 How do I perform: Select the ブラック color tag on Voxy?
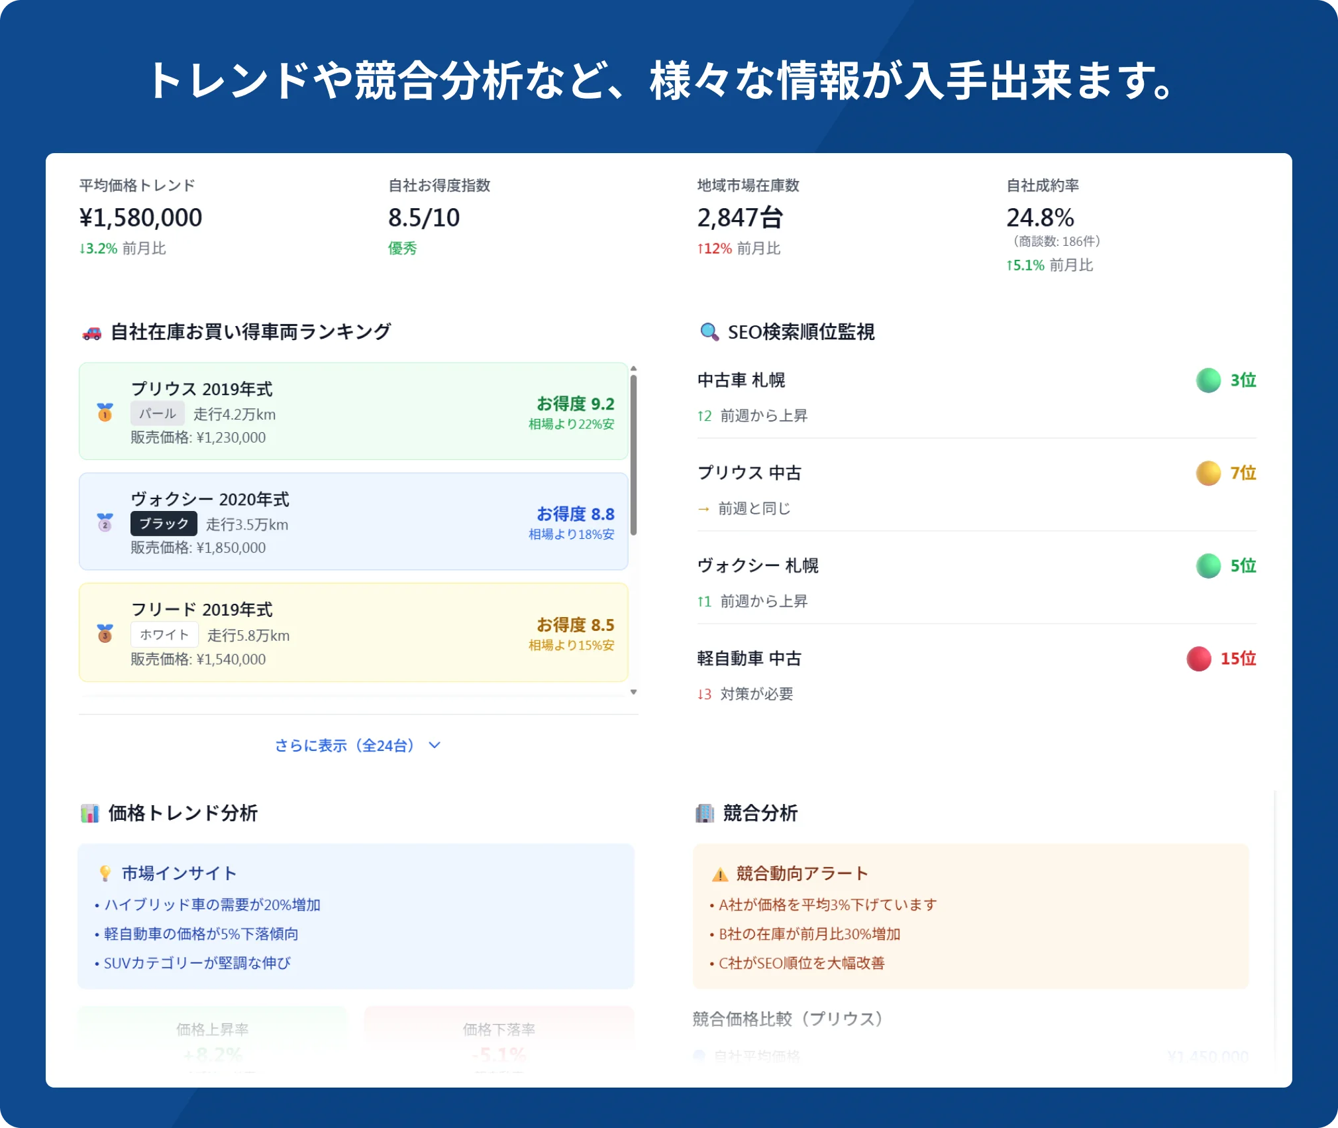(164, 524)
